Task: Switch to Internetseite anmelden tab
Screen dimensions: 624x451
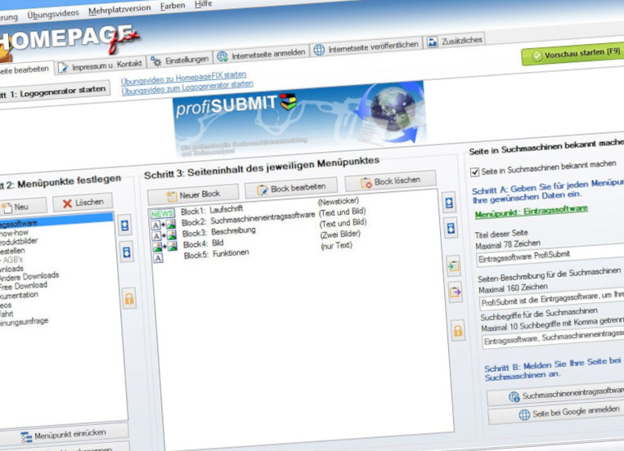Action: click(262, 54)
